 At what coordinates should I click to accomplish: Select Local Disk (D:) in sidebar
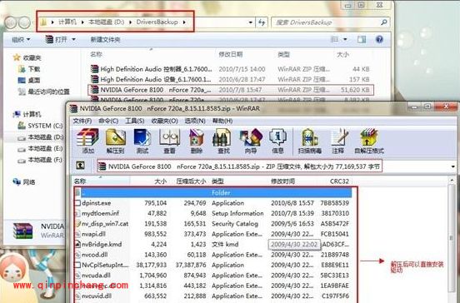[x=41, y=137]
